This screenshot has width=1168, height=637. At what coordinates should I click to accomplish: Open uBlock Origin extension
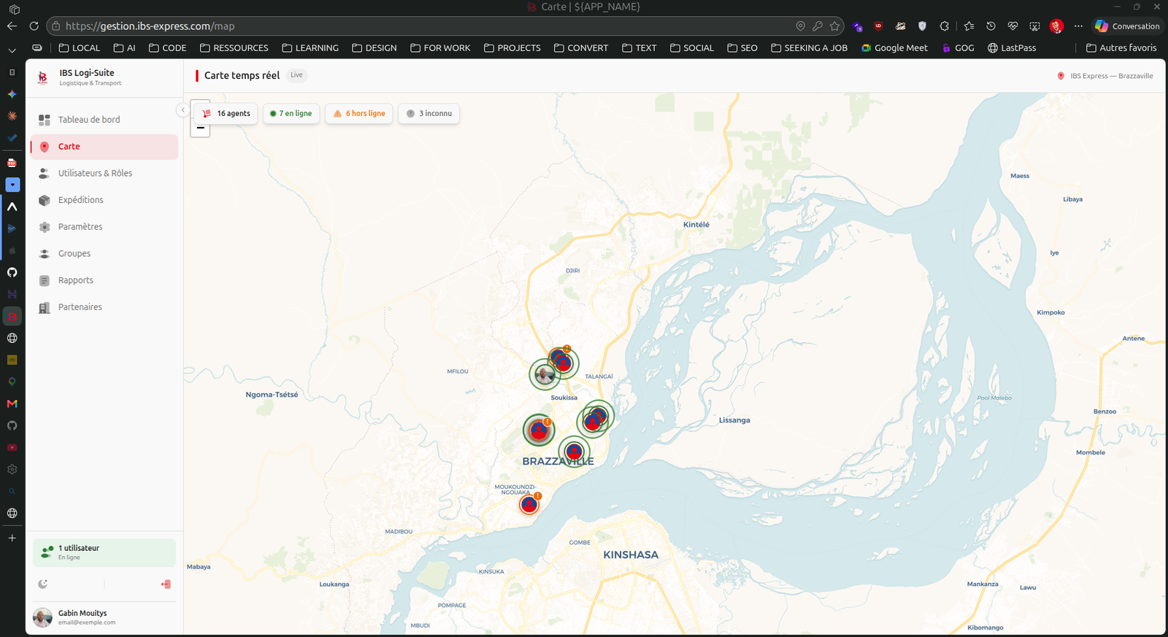click(x=878, y=26)
